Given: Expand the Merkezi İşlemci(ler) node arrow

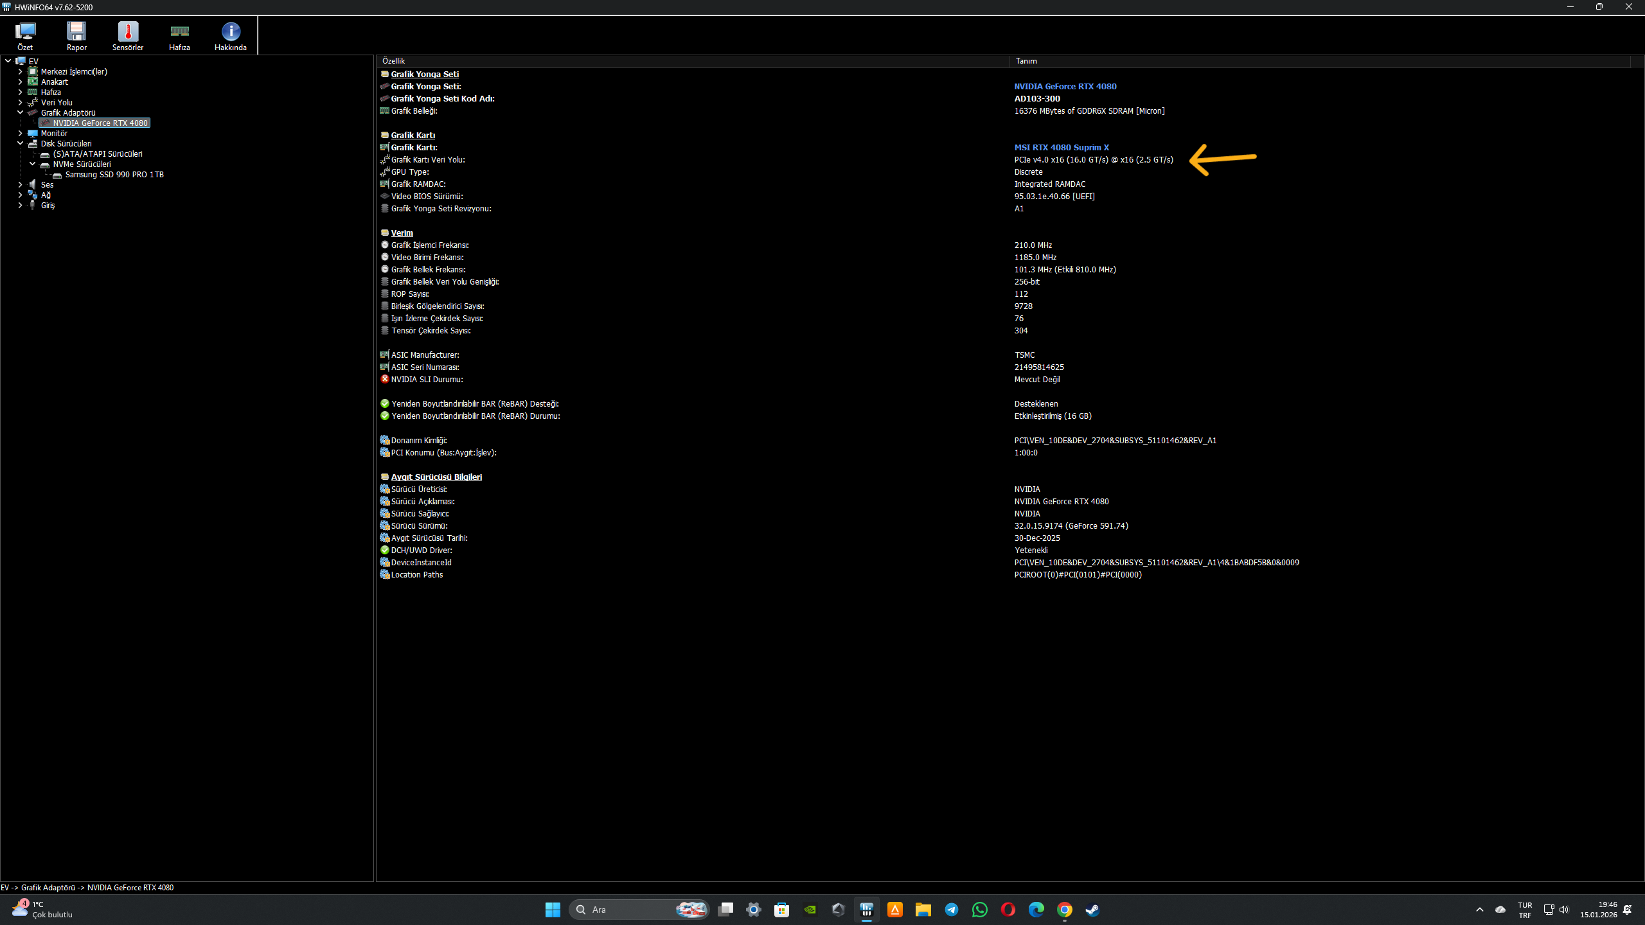Looking at the screenshot, I should pos(20,71).
